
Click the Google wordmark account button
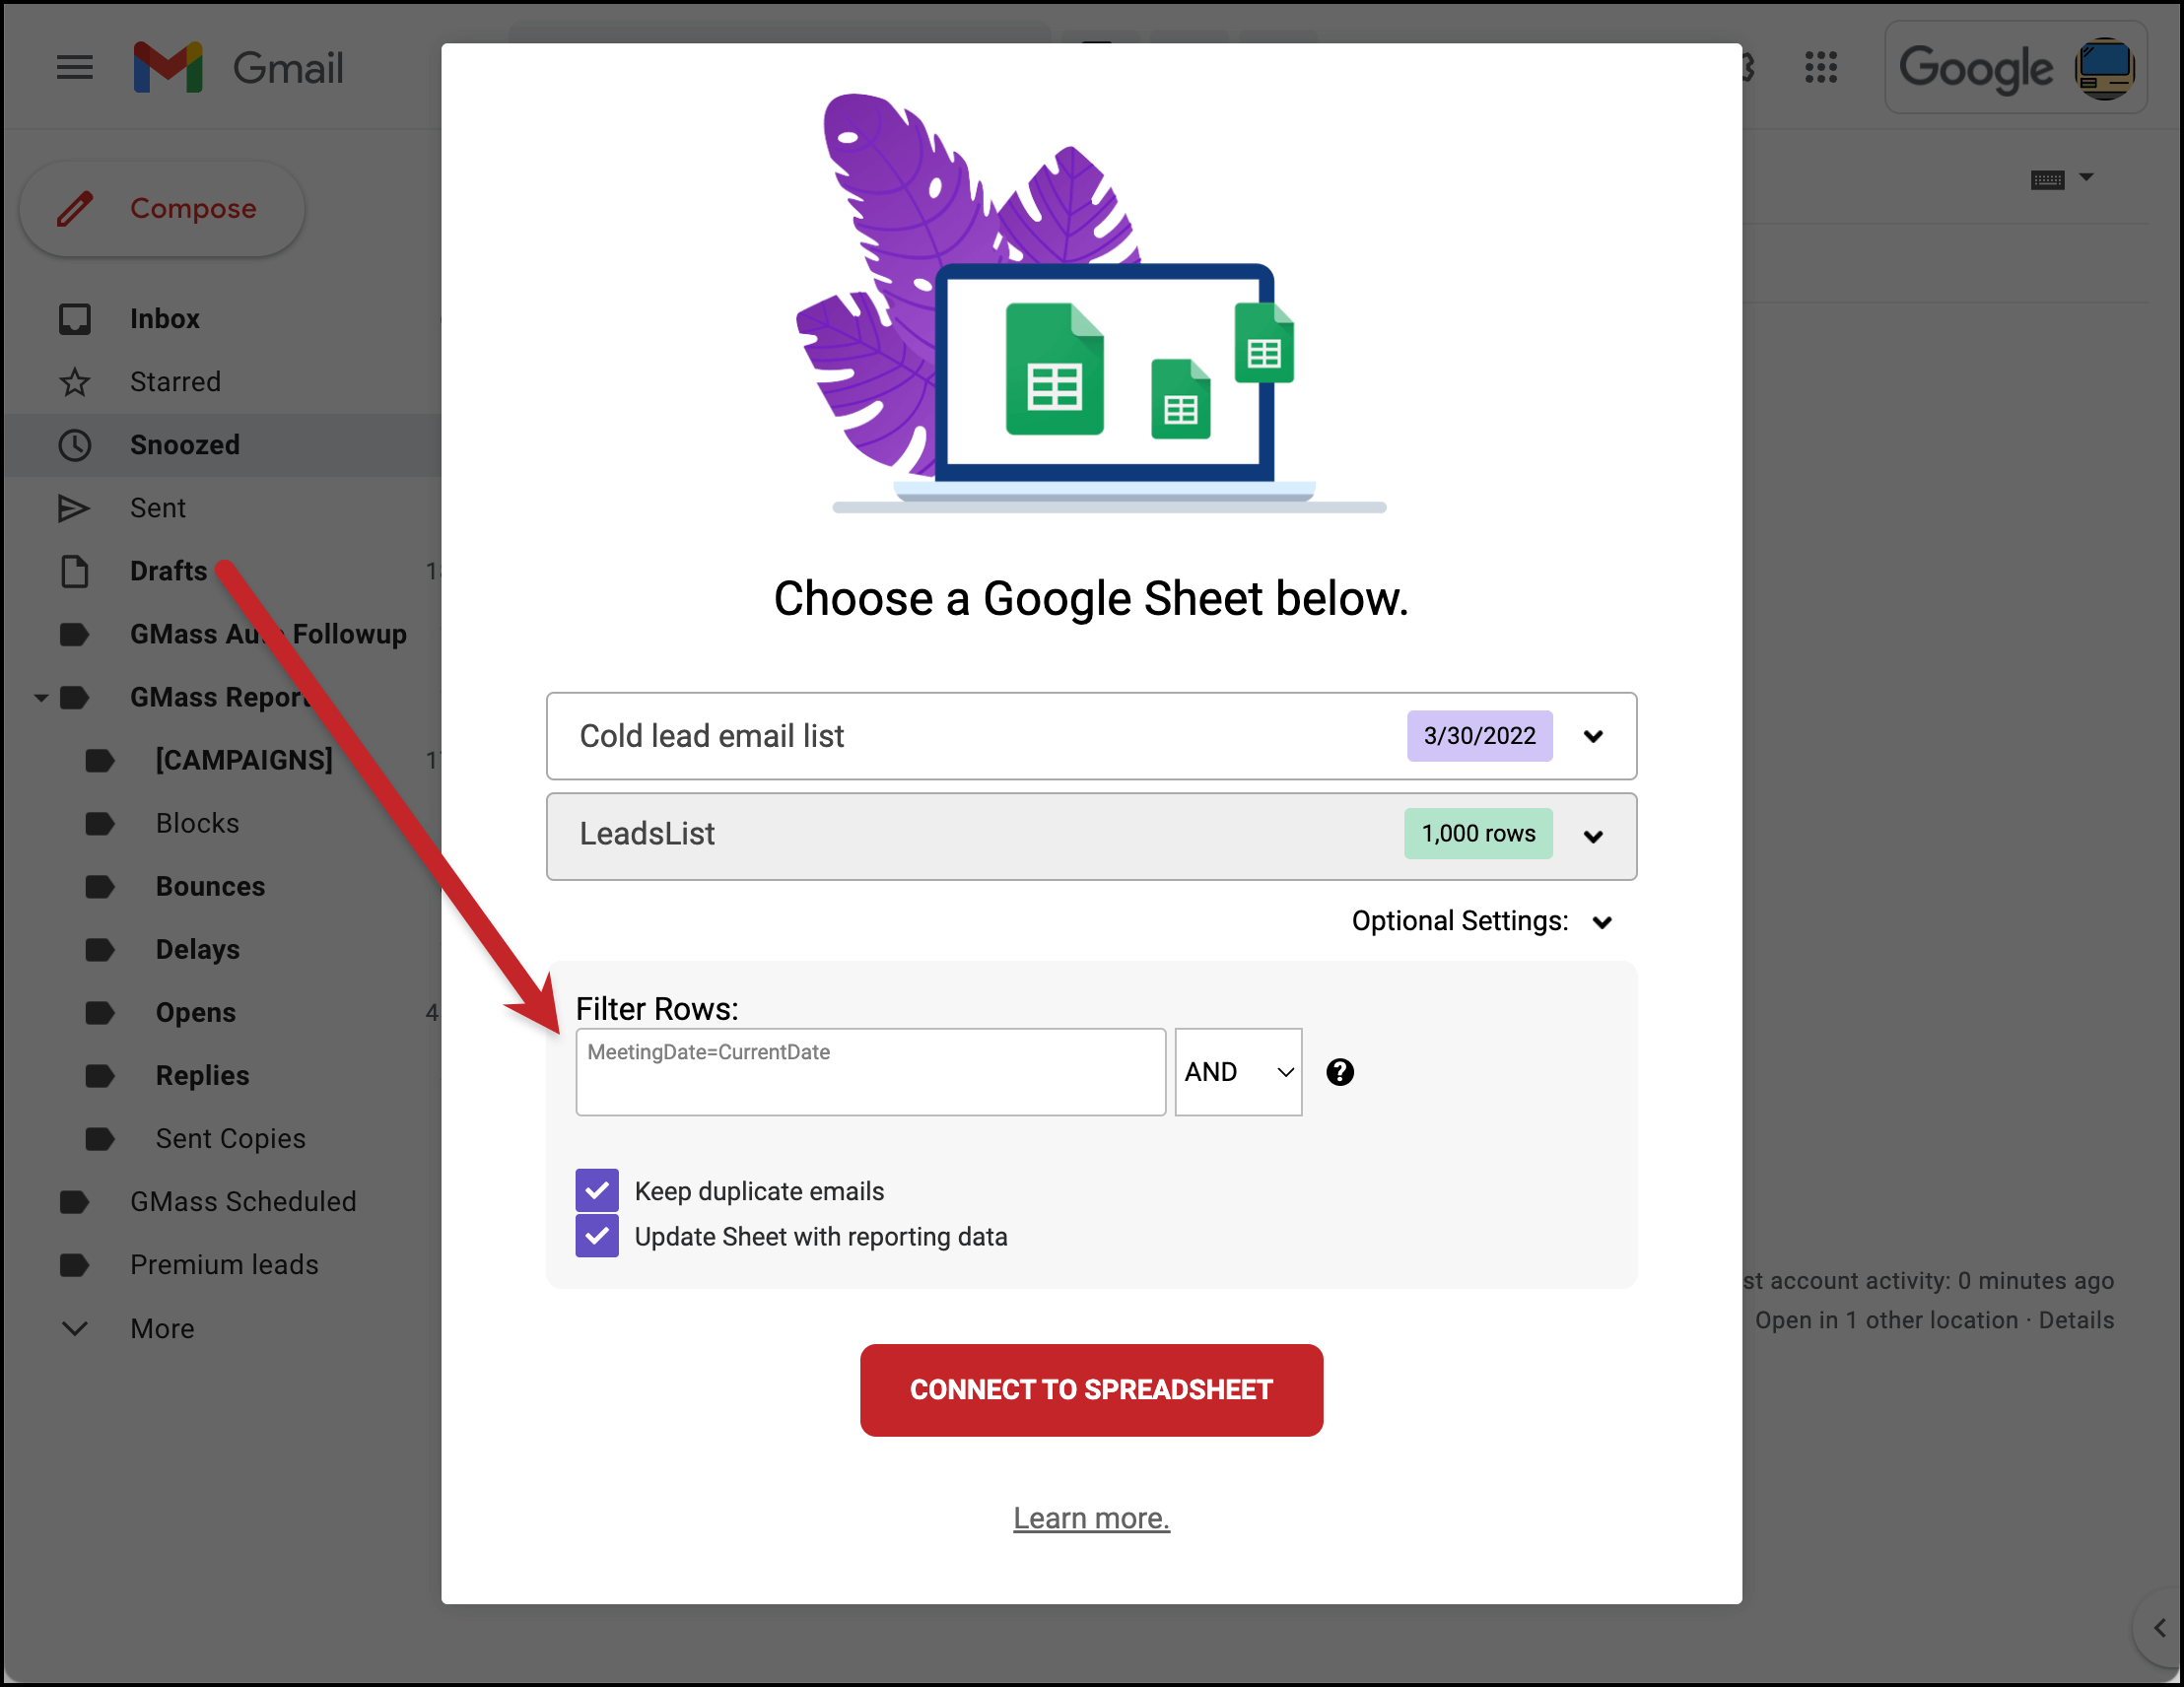tap(1976, 68)
